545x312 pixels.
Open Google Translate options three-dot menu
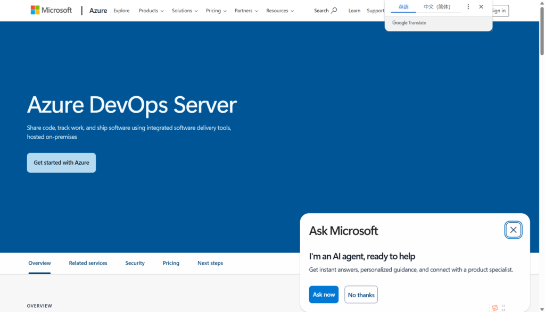(468, 7)
